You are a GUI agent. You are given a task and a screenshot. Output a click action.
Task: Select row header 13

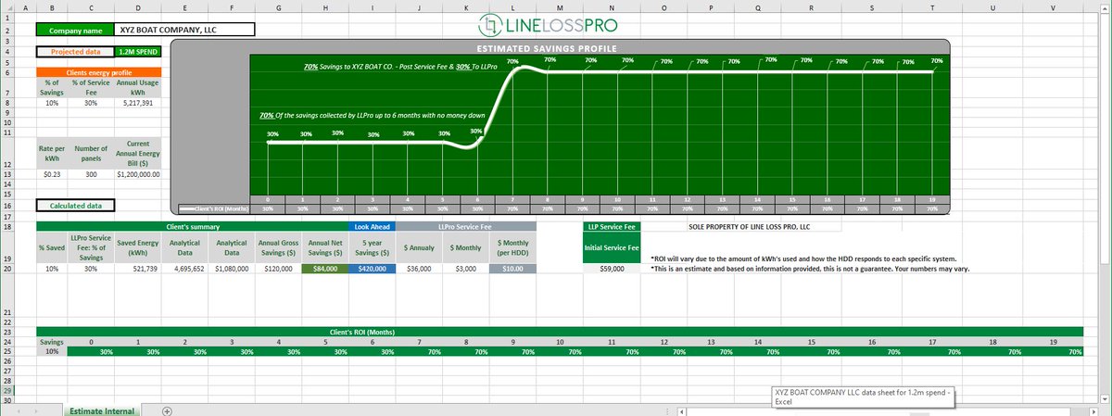click(x=7, y=173)
